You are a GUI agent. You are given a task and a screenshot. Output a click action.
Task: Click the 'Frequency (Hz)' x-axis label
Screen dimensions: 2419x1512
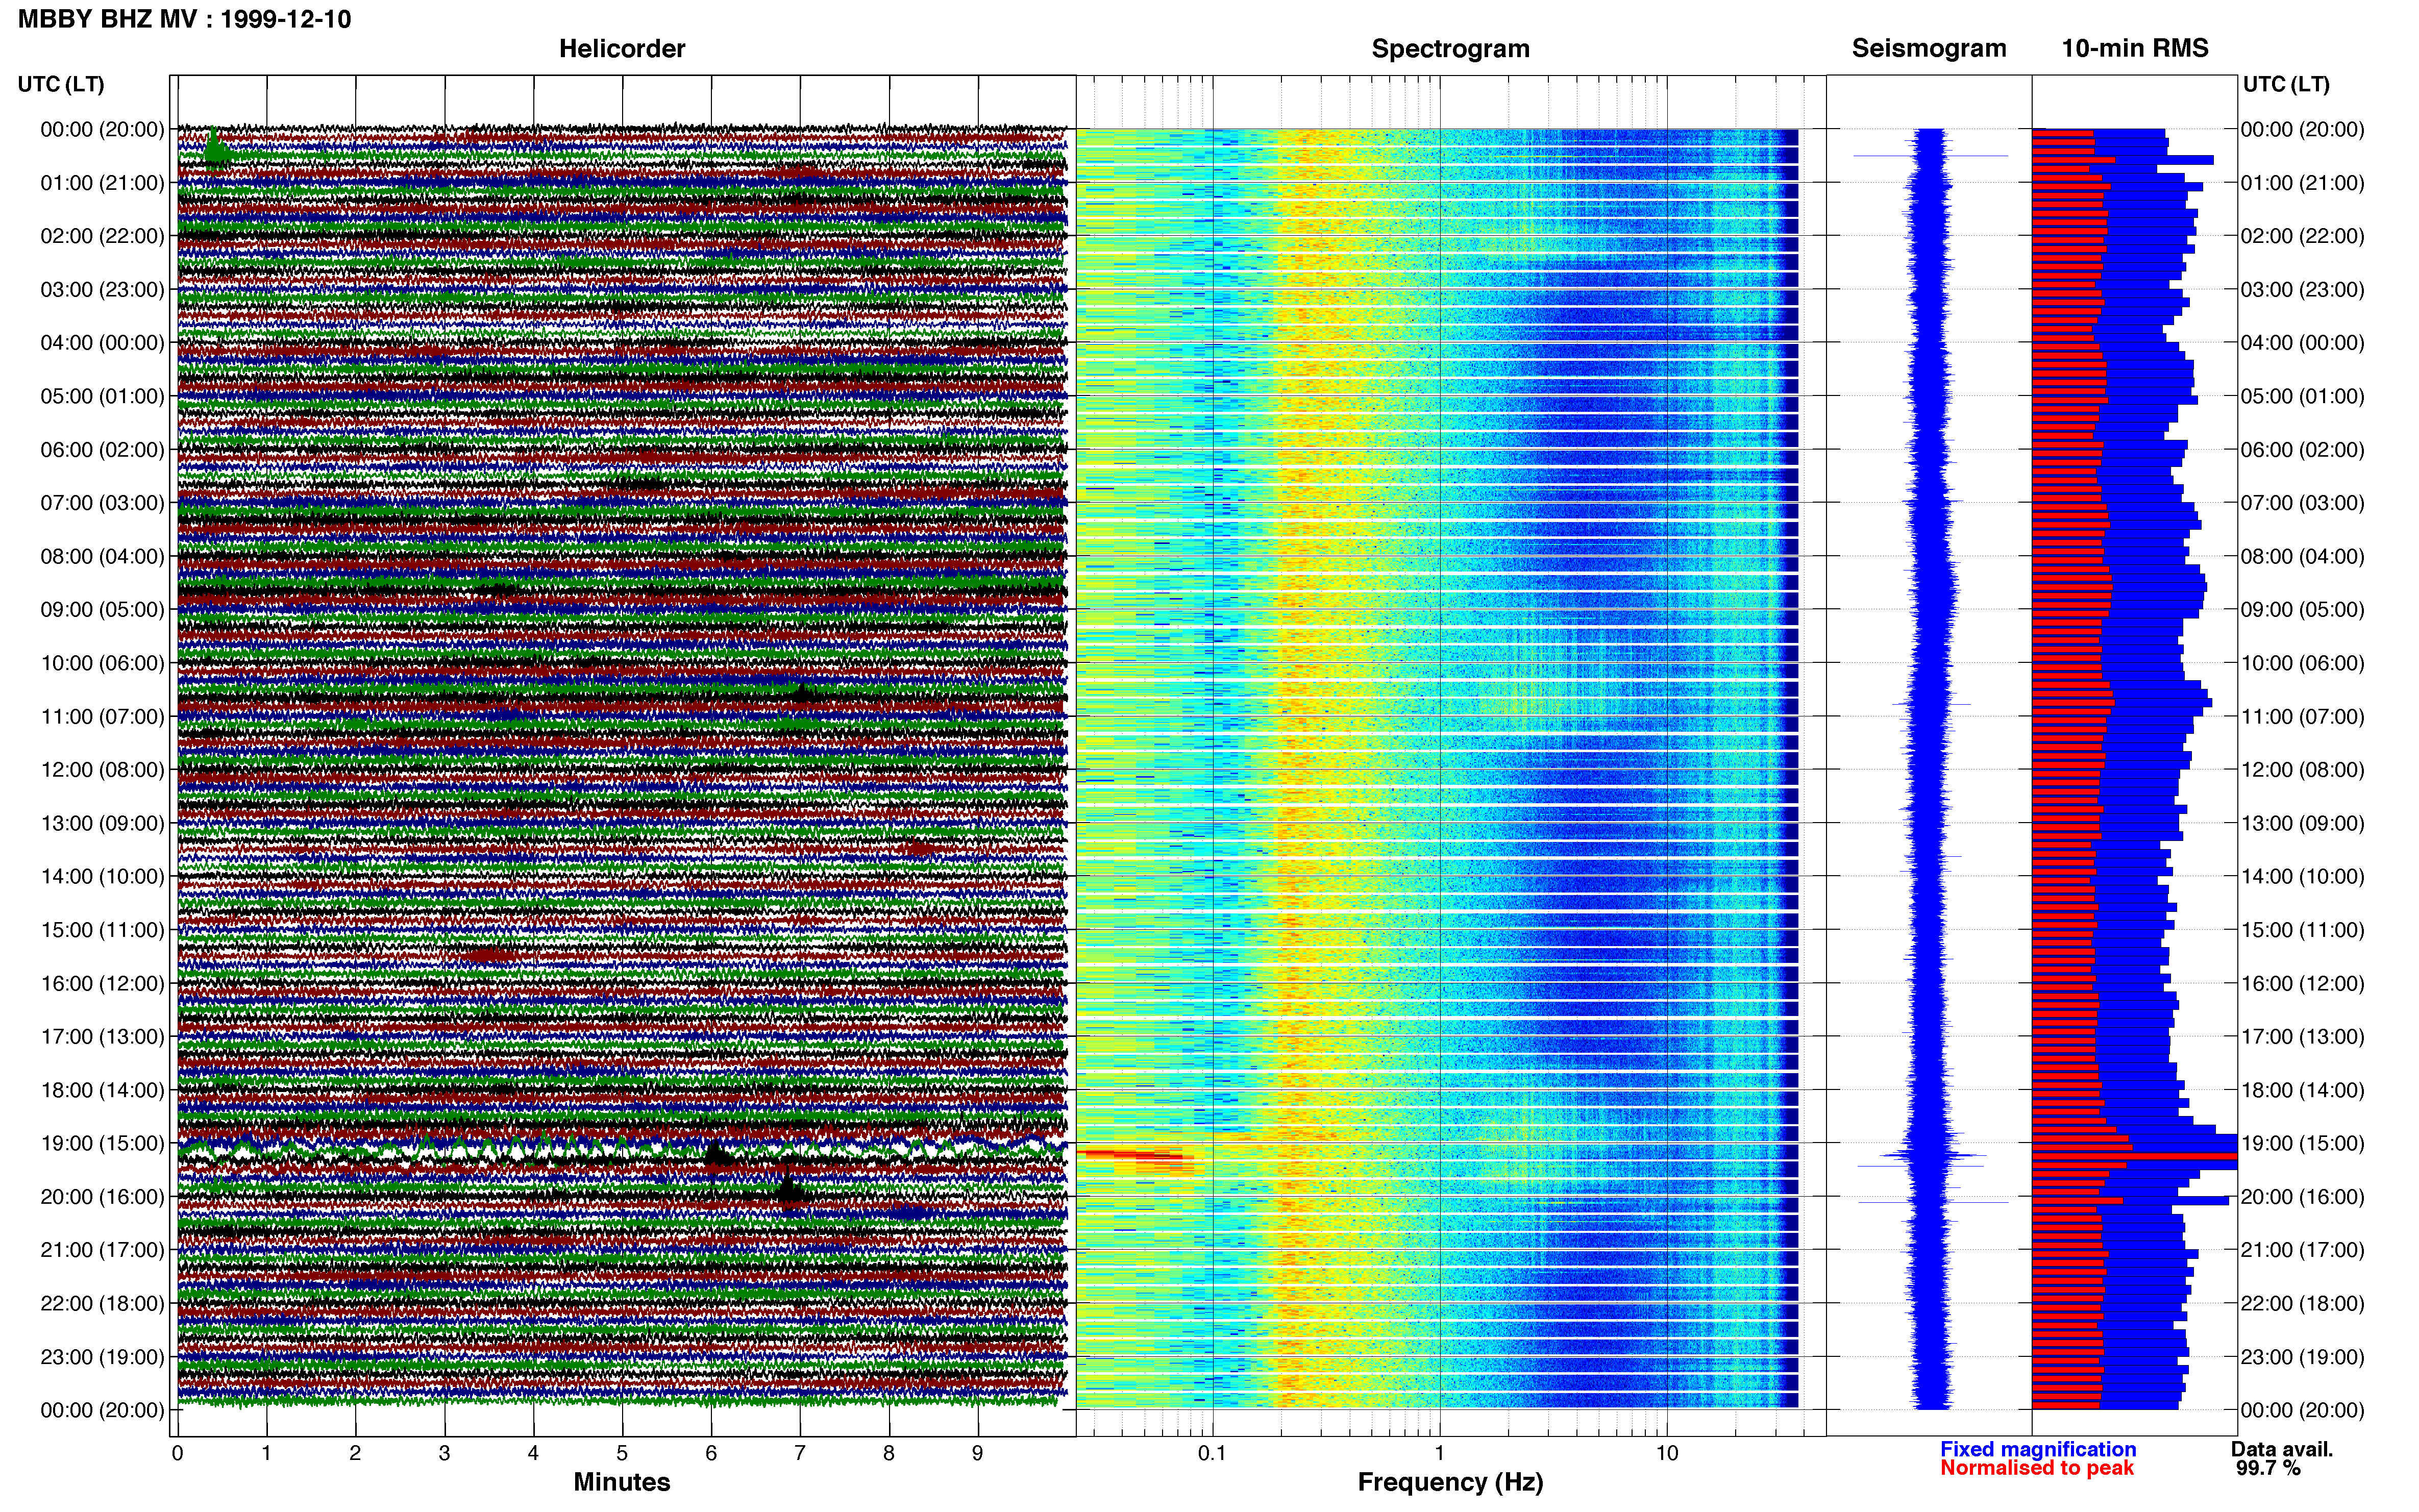(x=1450, y=1482)
